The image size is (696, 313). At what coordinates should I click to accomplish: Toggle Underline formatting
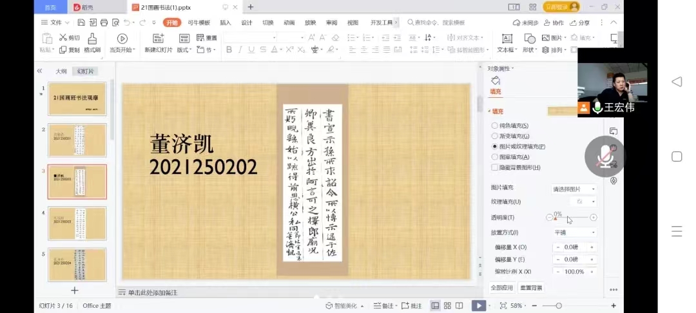252,50
